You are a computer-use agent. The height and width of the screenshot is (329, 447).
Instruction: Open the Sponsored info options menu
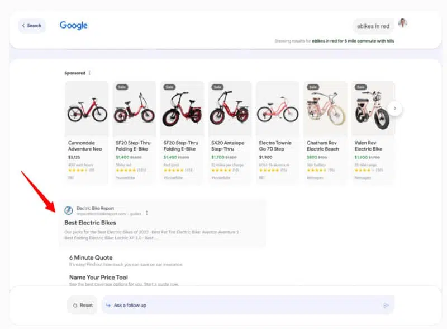(x=89, y=73)
